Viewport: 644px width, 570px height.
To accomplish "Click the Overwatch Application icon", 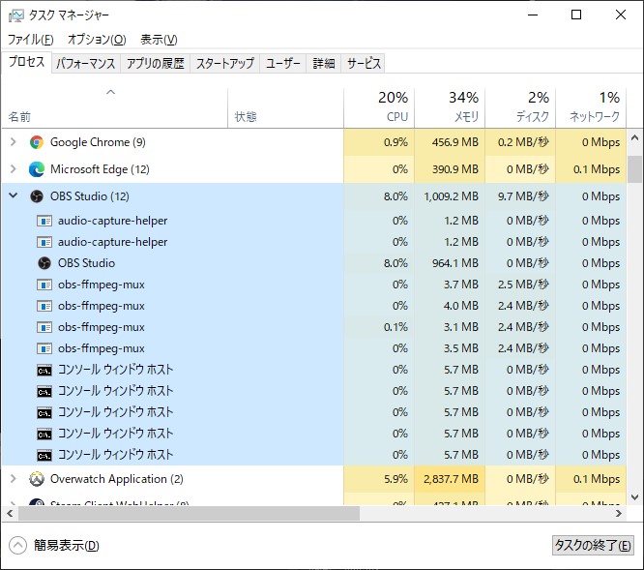I will (x=37, y=479).
